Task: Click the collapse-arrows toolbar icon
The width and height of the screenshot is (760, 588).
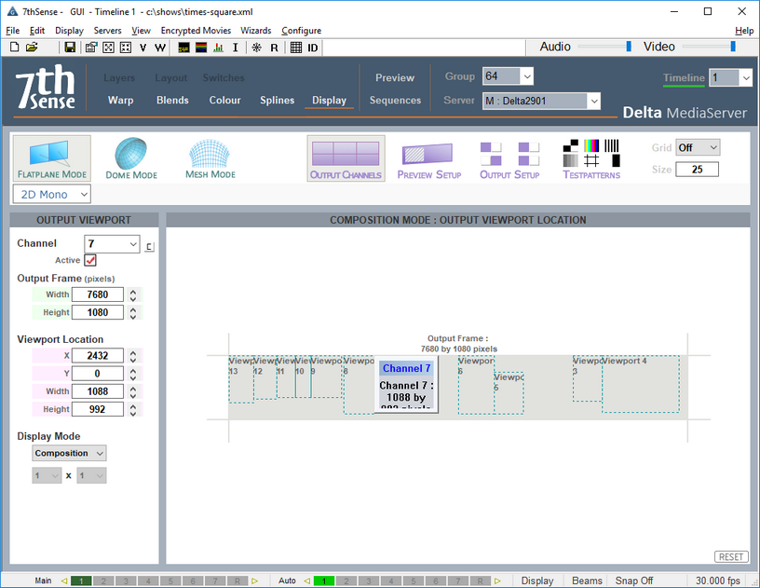Action: pos(126,48)
